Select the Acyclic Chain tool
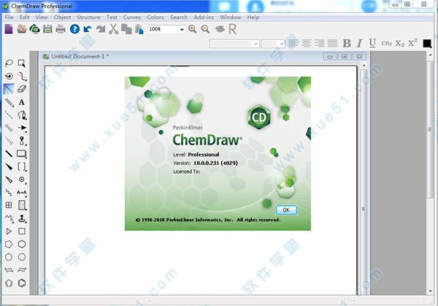This screenshot has height=306, width=438. (9, 218)
